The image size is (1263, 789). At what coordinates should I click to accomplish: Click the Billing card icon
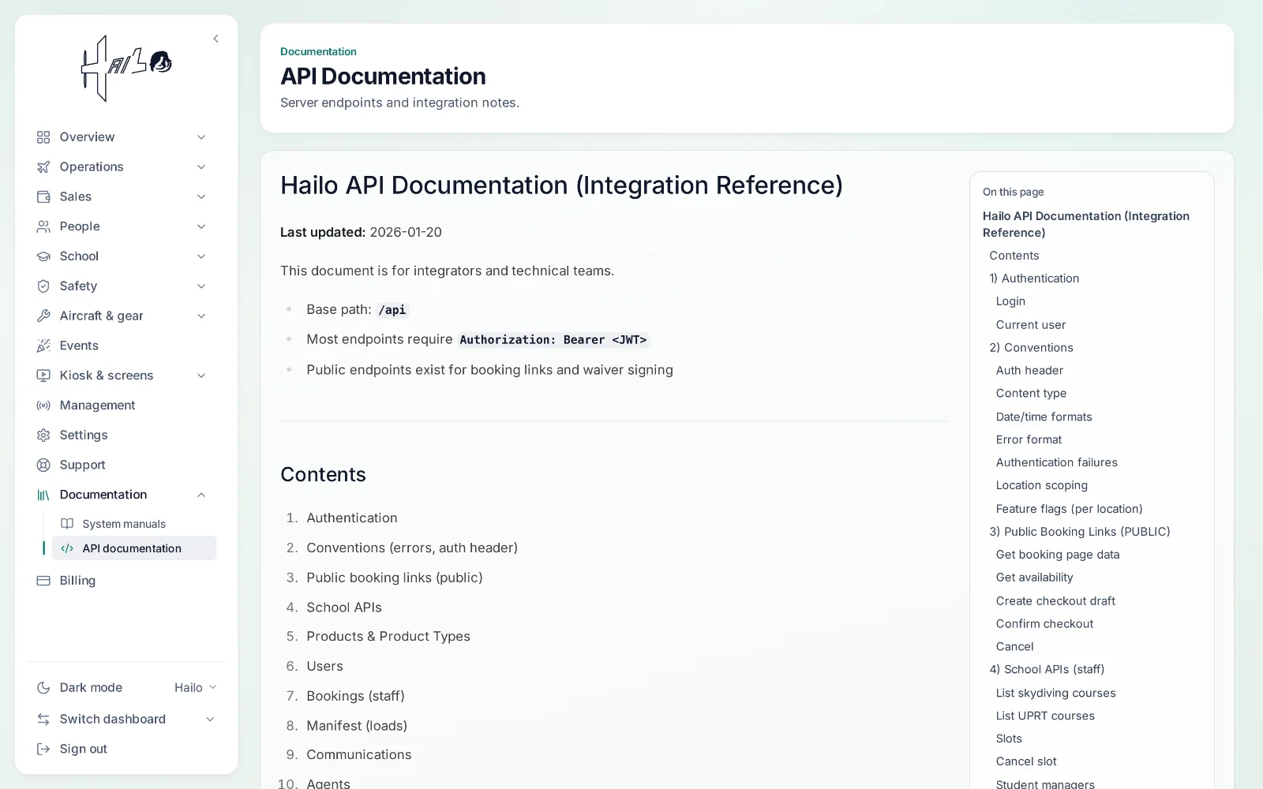pyautogui.click(x=43, y=581)
